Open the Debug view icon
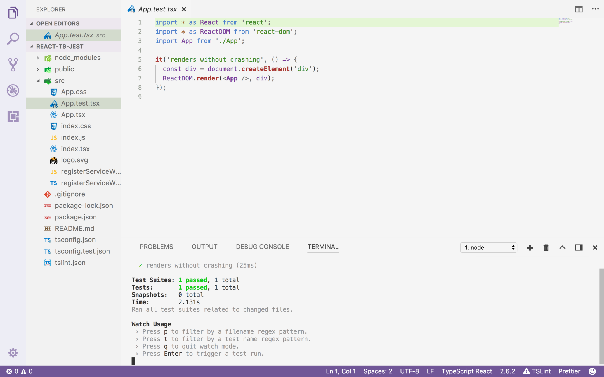This screenshot has height=377, width=604. click(x=13, y=90)
